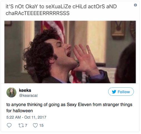The image size is (141, 134).
Task: Click the word "chaRAcTEEEEERRRRSSS" in the quote
Action: pyautogui.click(x=38, y=13)
